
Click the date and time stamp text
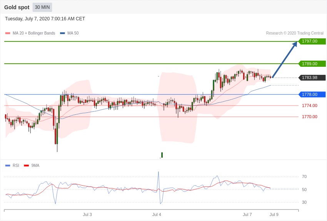point(45,19)
